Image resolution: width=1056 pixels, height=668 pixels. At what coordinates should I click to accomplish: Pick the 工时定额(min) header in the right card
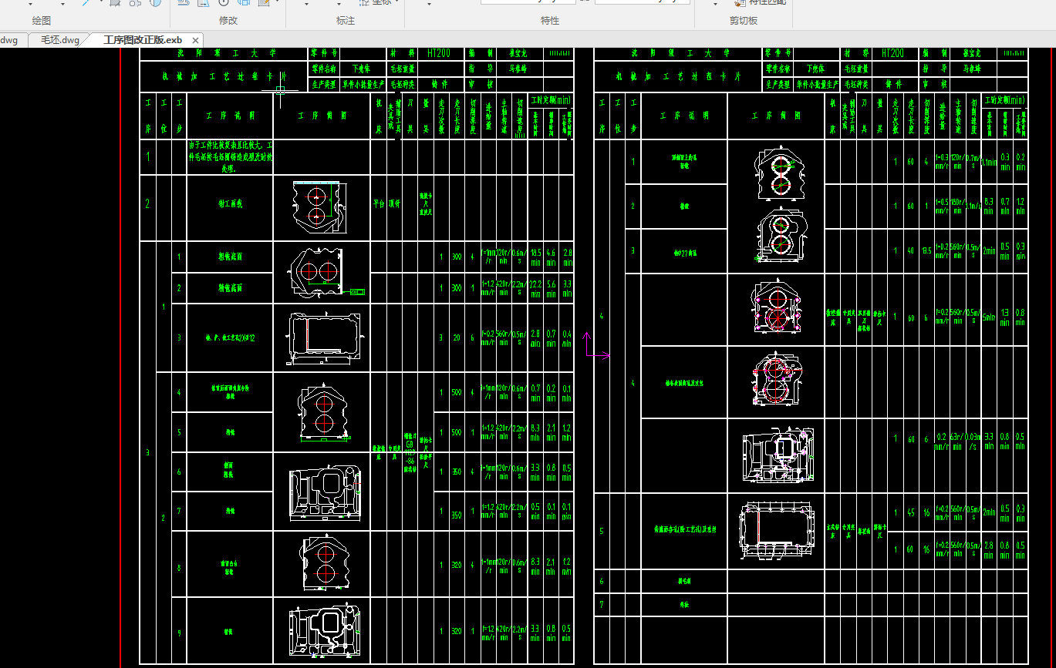click(1004, 100)
